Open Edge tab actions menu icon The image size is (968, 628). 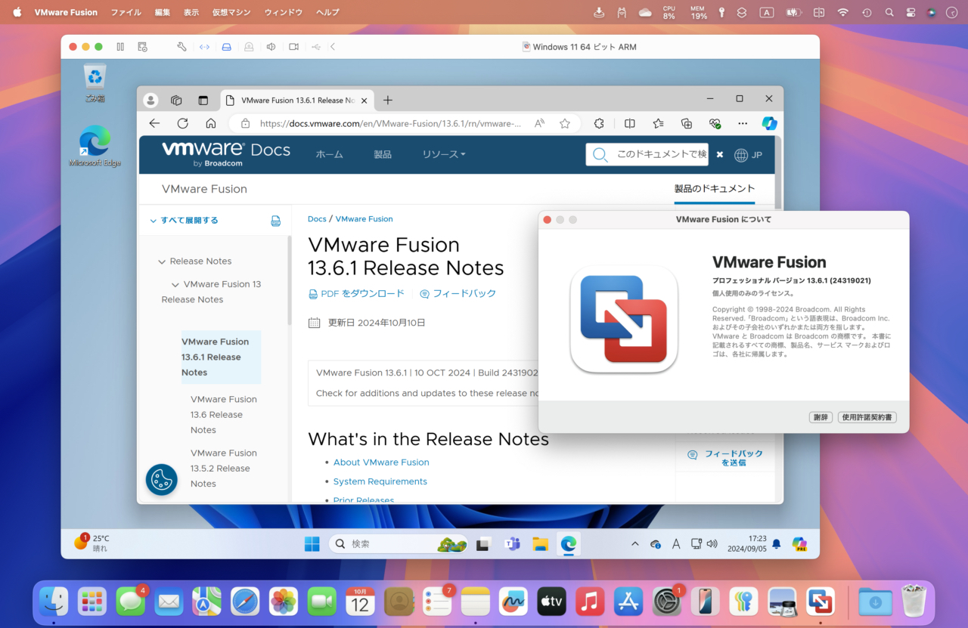click(x=203, y=101)
